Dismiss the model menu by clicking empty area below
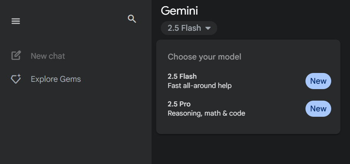Viewport: 350px width, 164px height. click(251, 150)
